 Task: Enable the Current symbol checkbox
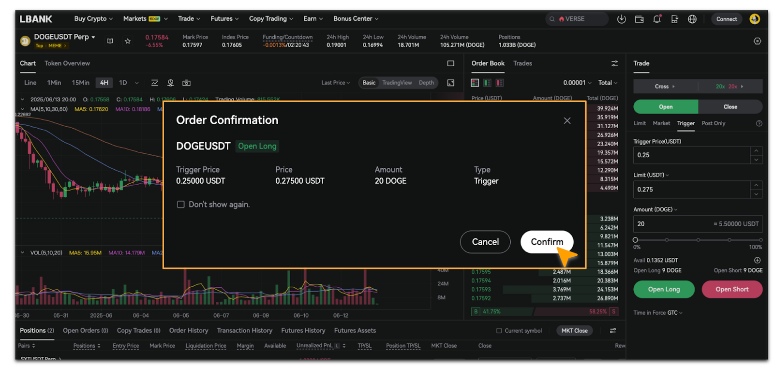(x=499, y=331)
